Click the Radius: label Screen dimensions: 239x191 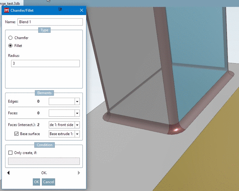14,56
